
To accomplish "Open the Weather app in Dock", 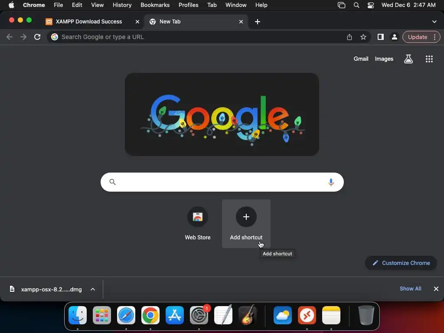I will pos(283,315).
